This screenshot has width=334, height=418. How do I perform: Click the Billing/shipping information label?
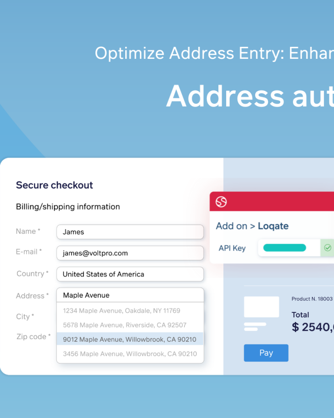coord(68,207)
